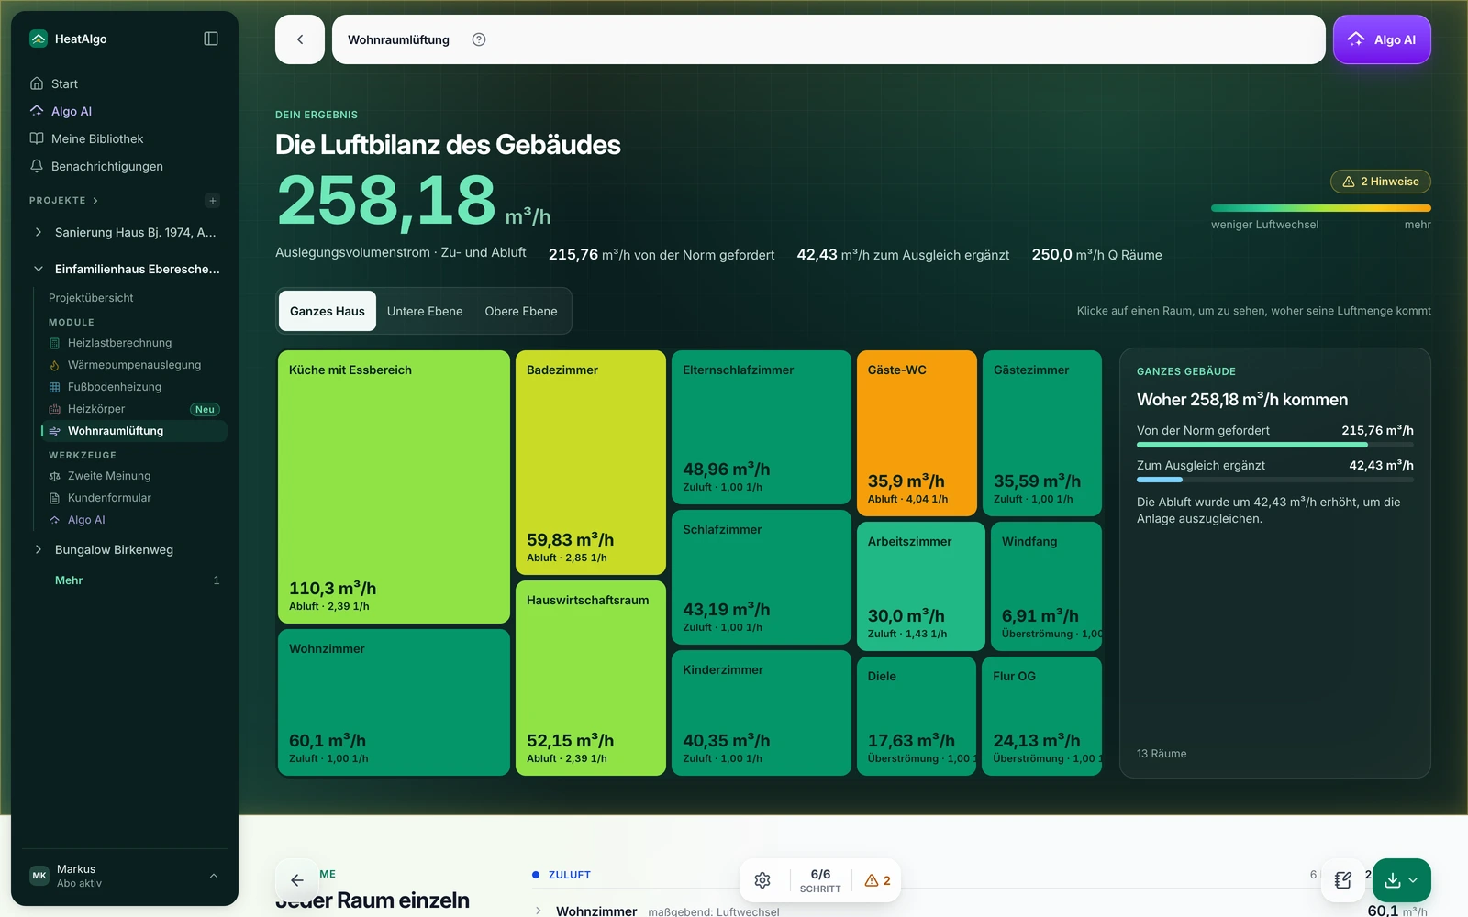Expand the PROJEKTE section chevron

[x=95, y=201]
